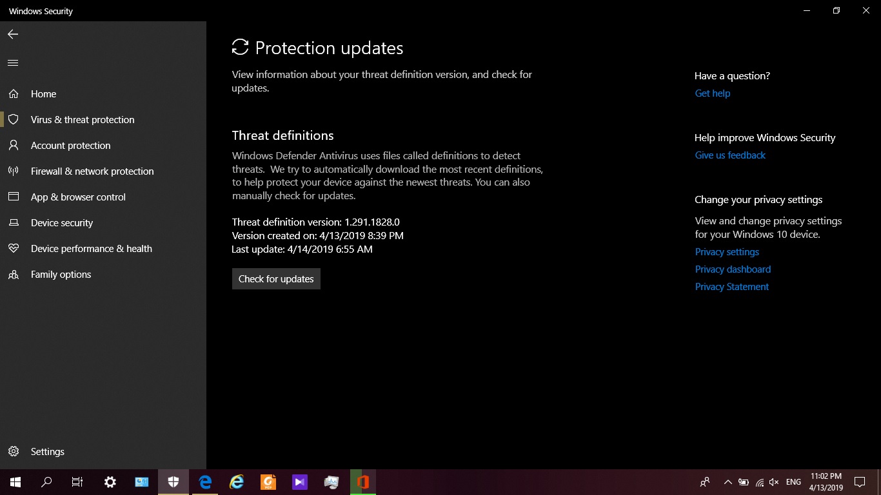Click the Threat definition version 1.291.1828.0 text
Screen dimensions: 881x495
tap(316, 222)
